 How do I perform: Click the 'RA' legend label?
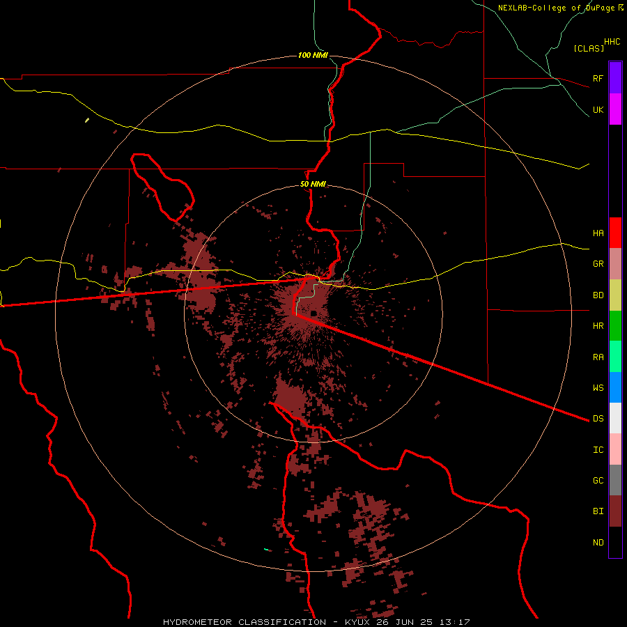tap(598, 357)
